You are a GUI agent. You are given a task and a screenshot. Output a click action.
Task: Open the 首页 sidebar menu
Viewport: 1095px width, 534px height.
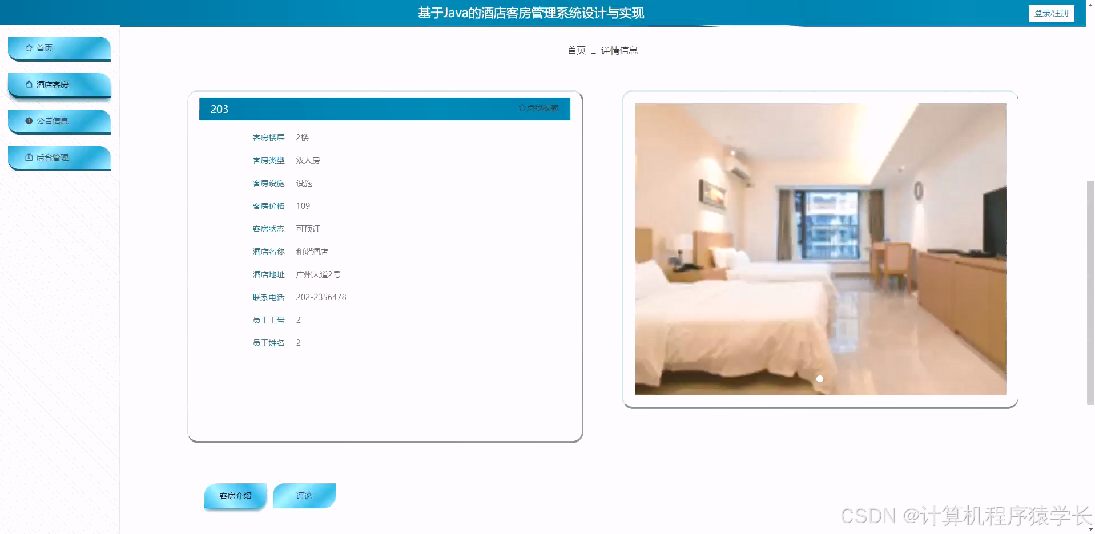(x=59, y=48)
